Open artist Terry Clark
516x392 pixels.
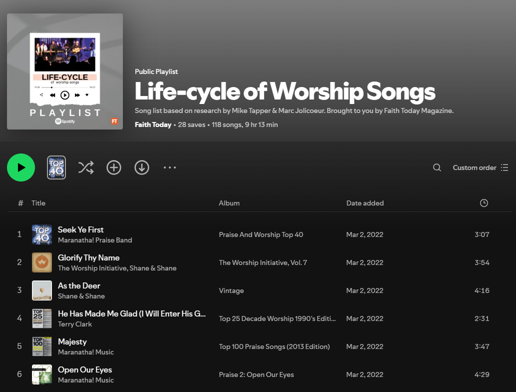(75, 324)
